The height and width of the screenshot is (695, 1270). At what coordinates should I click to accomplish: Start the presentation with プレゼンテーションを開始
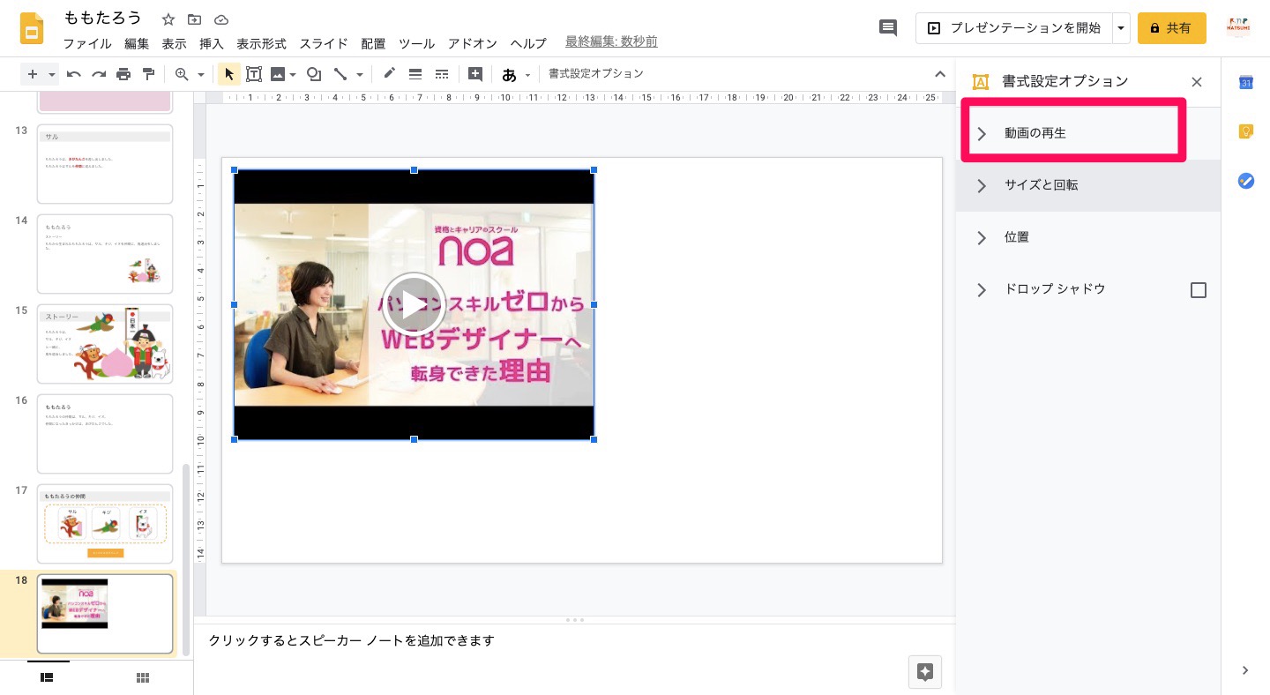click(1014, 28)
